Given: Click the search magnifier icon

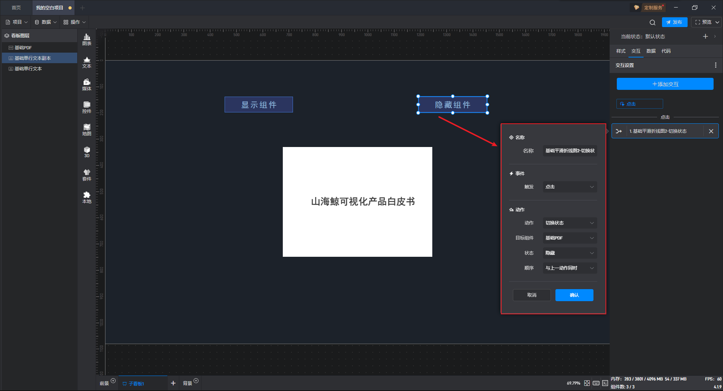Looking at the screenshot, I should coord(652,23).
